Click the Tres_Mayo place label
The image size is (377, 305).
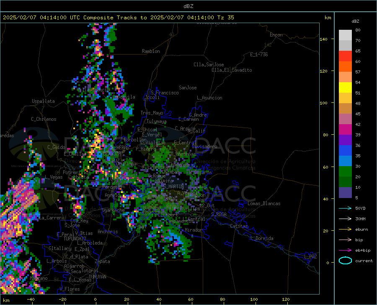[x=152, y=113]
